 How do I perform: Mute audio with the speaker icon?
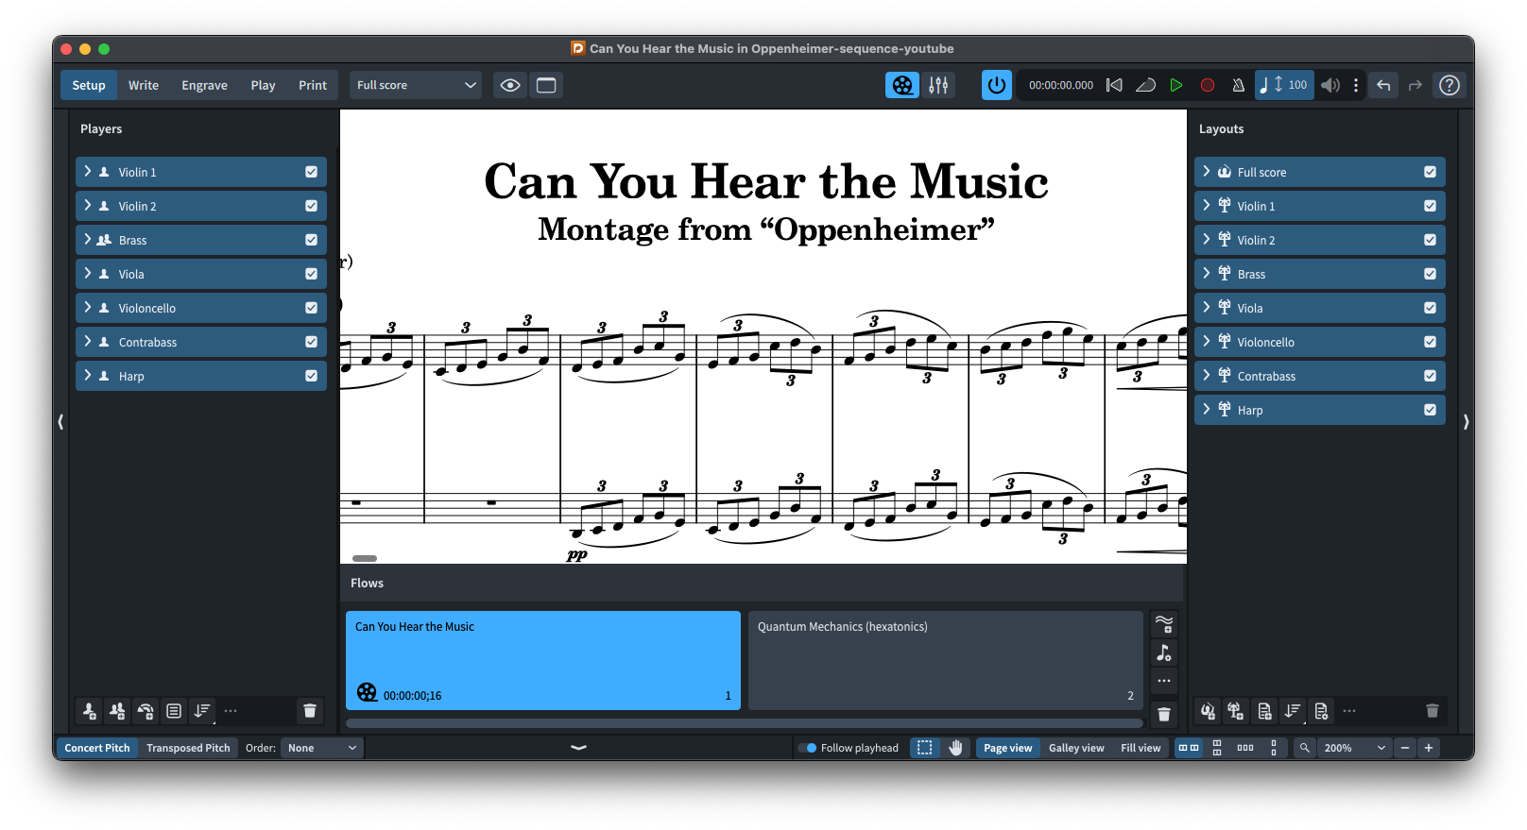[1330, 85]
